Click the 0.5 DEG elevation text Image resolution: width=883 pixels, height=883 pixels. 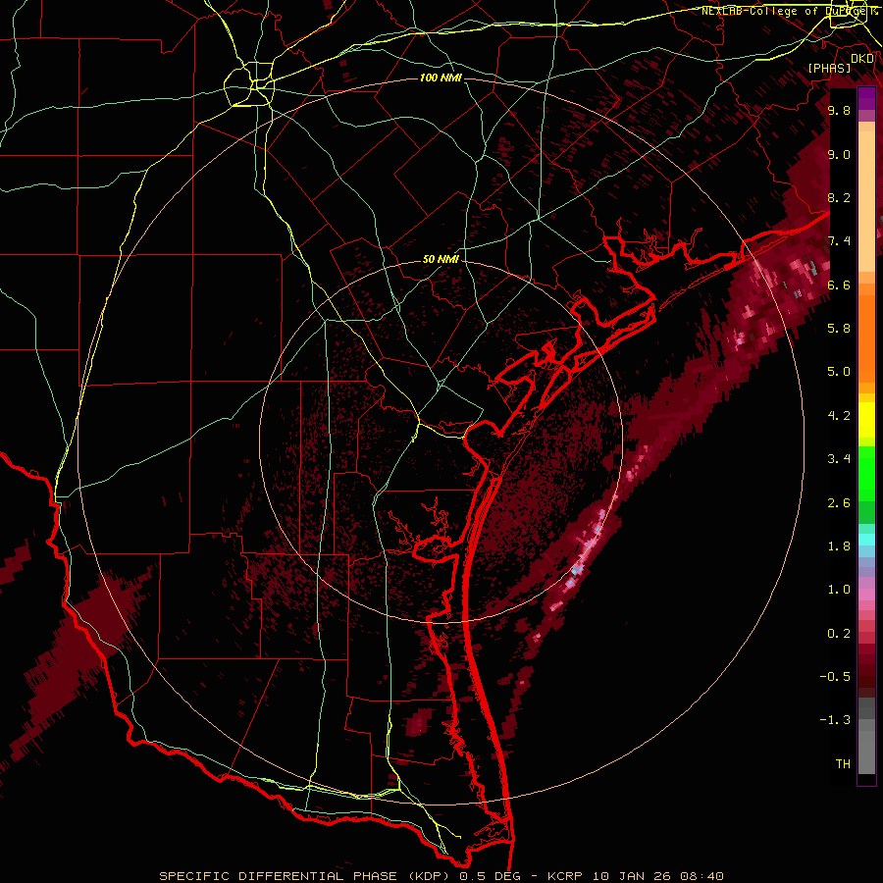point(492,876)
